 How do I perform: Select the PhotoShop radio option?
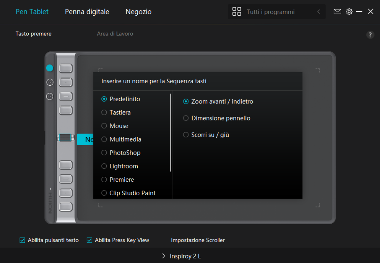click(121, 153)
